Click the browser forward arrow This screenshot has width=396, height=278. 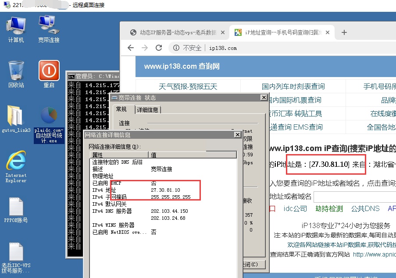pos(144,48)
